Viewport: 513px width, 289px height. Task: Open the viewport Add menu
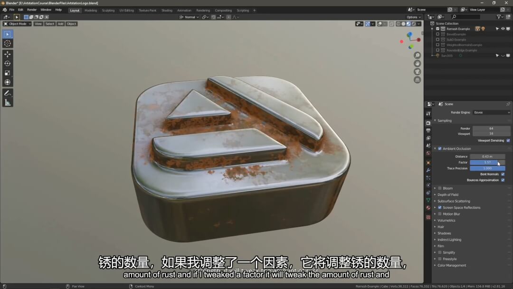(60, 24)
